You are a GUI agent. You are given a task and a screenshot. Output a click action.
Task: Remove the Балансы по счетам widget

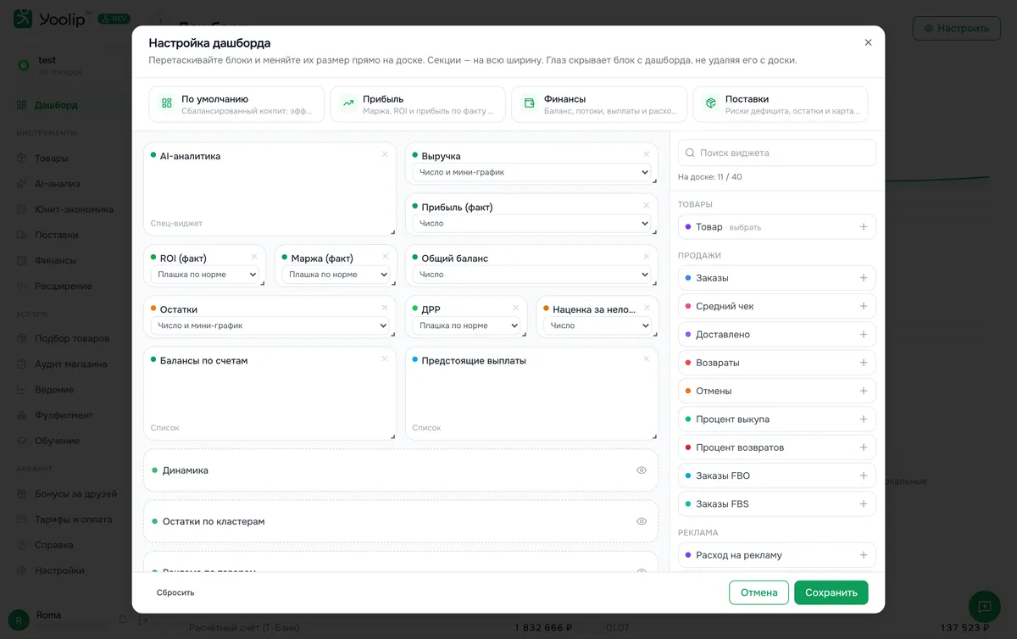385,358
